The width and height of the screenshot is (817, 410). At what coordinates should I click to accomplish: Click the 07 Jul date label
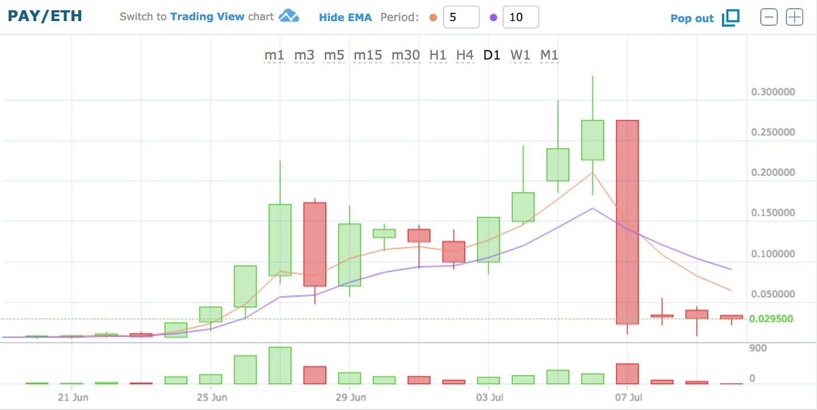[x=628, y=398]
